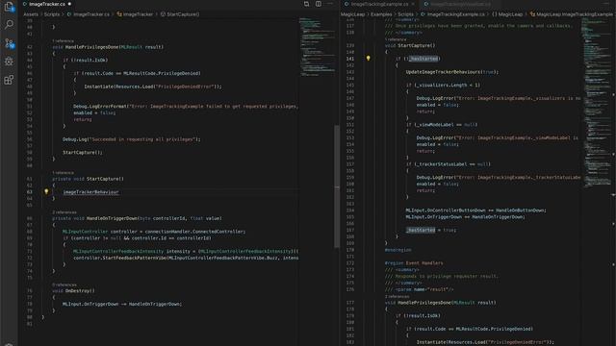Screen dimensions: 616x346
Task: Click MagicLeap folder in right breadcrumb
Action: point(352,14)
